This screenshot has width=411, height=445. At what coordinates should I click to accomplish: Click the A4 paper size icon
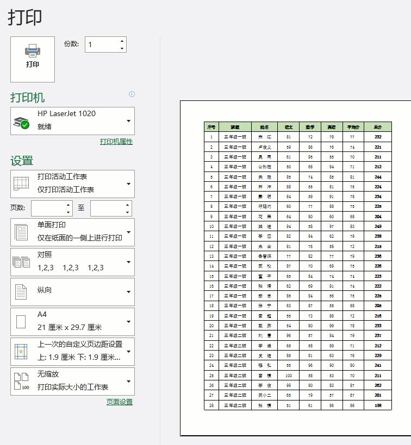click(x=21, y=322)
